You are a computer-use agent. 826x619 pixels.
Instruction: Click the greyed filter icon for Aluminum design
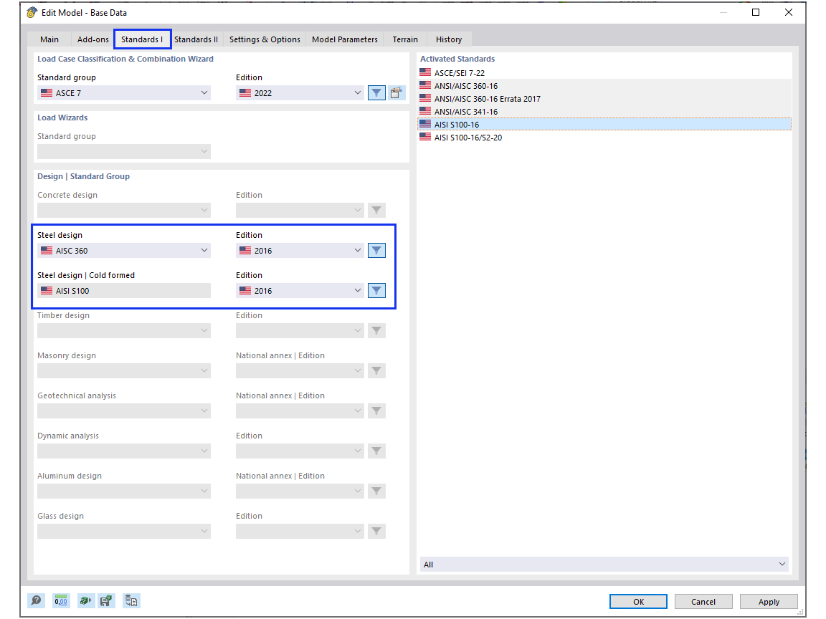coord(376,491)
